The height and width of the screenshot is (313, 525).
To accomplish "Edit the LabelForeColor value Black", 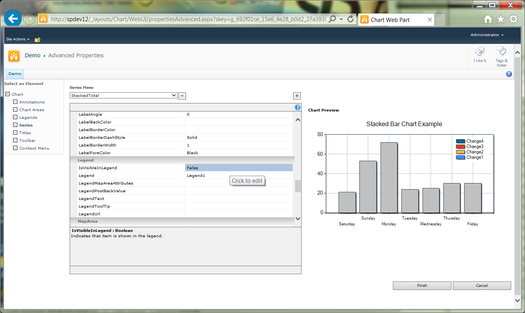I will tap(239, 153).
